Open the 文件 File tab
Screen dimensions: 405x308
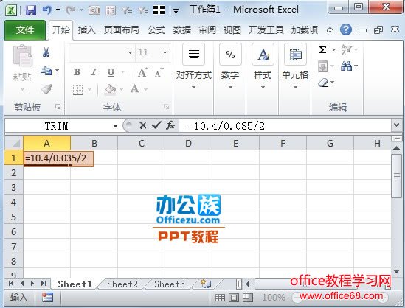(x=25, y=30)
